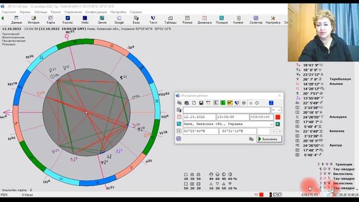Open the Таблицы toolbar icon
This screenshot has height=202, width=359.
coord(171,20)
